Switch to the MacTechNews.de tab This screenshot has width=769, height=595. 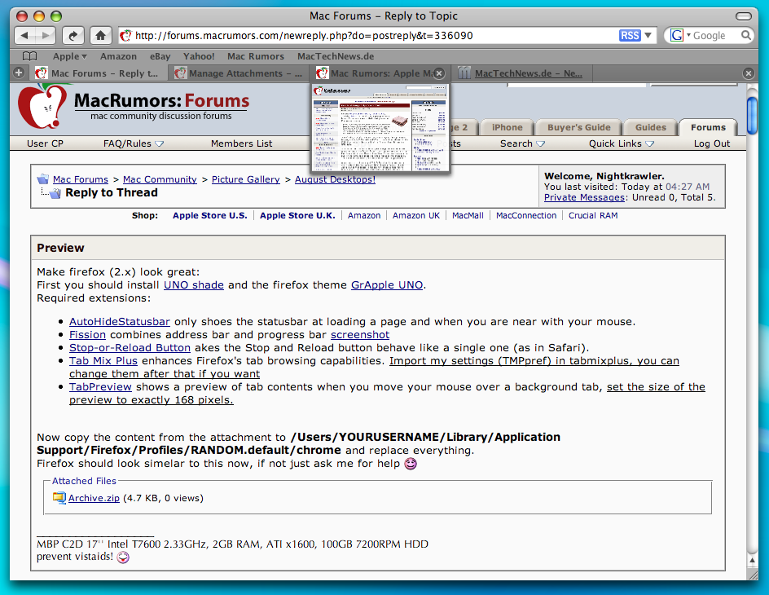coord(521,73)
